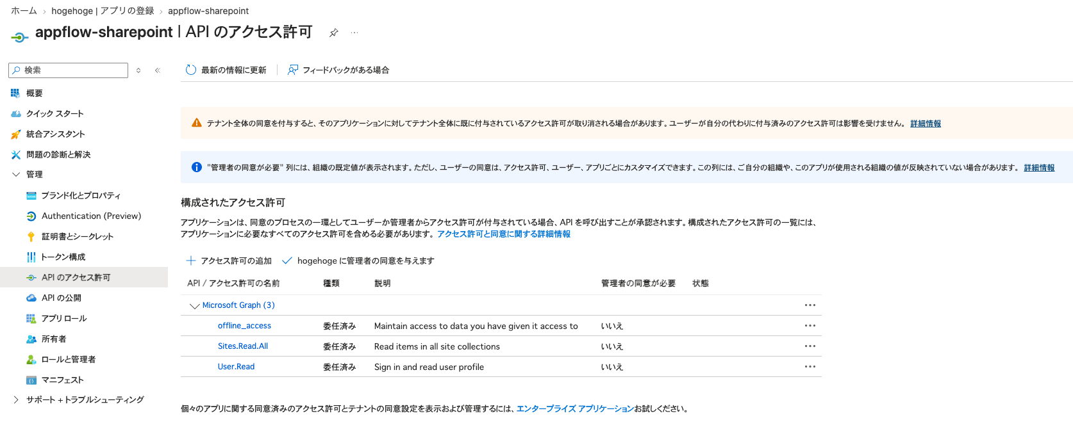Image resolution: width=1073 pixels, height=434 pixels.
Task: Open 統合アシスタント in the sidebar
Action: (x=56, y=134)
